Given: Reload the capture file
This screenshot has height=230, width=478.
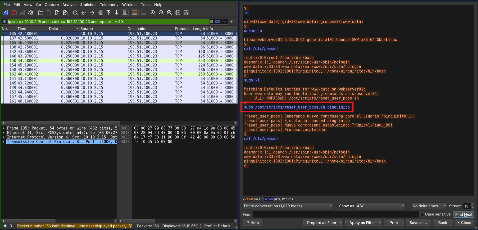Looking at the screenshot, I should tap(65, 13).
